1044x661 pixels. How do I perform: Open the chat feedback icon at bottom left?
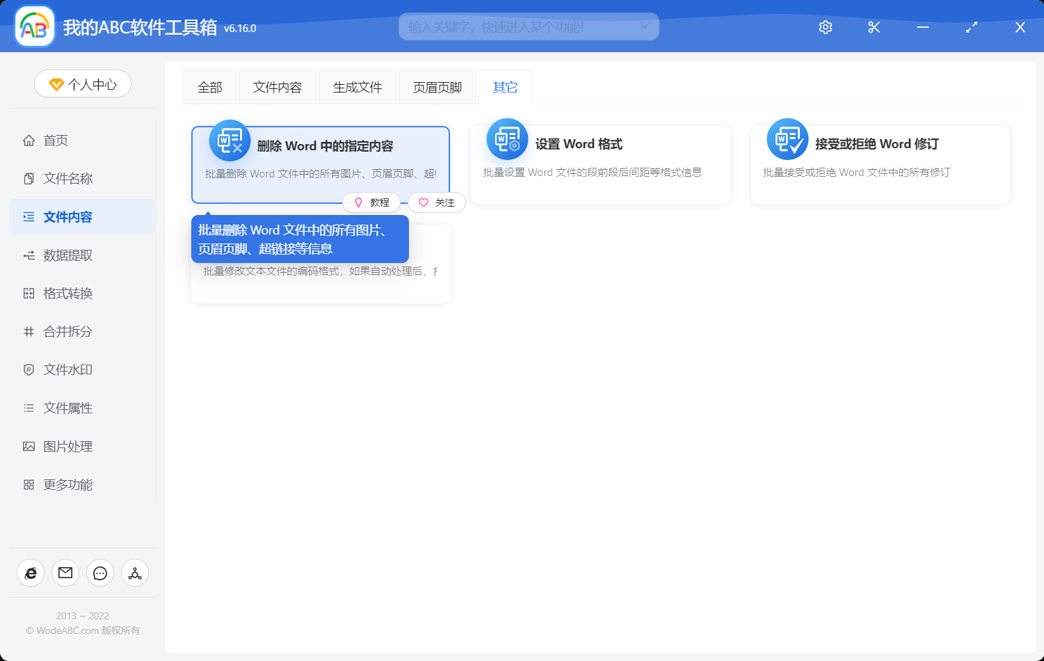[99, 573]
